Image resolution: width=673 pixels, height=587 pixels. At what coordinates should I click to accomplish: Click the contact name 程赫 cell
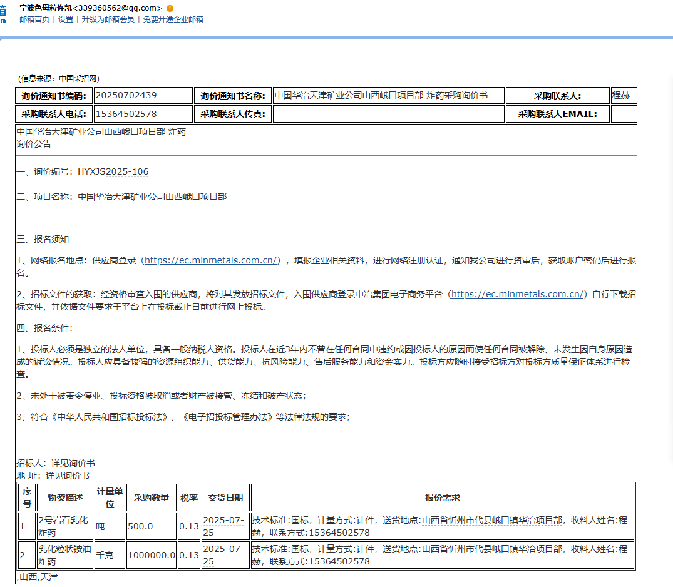point(624,96)
